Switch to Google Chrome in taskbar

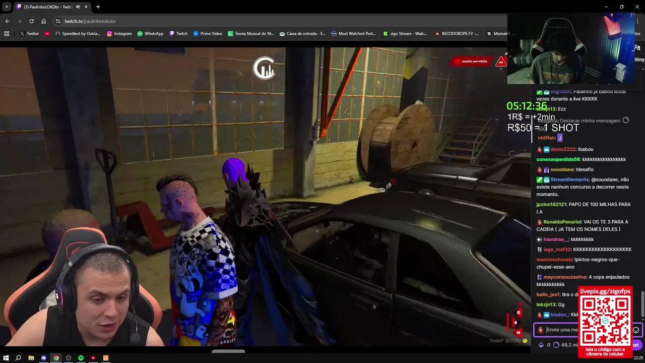point(56,358)
